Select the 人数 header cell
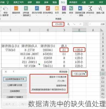The width and height of the screenshot is (106, 109). [x=64, y=46]
